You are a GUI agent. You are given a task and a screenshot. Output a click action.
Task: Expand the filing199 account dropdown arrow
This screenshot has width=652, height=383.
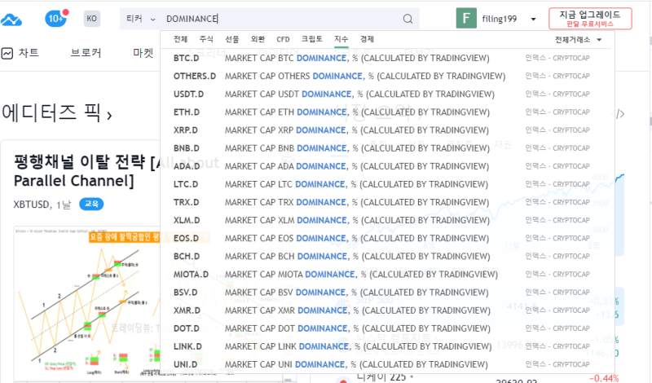coord(534,19)
